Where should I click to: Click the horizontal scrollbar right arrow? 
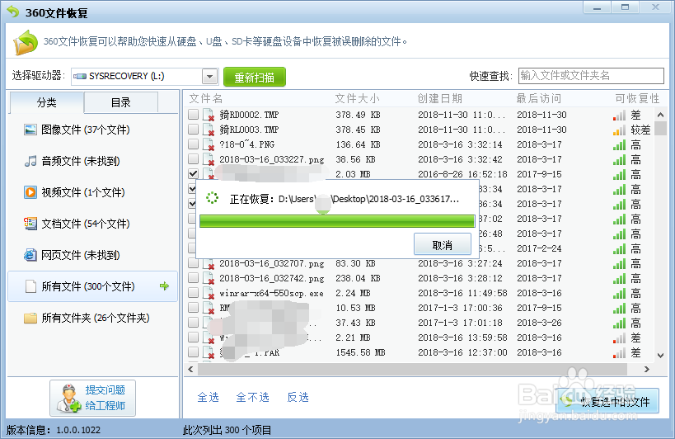point(646,369)
